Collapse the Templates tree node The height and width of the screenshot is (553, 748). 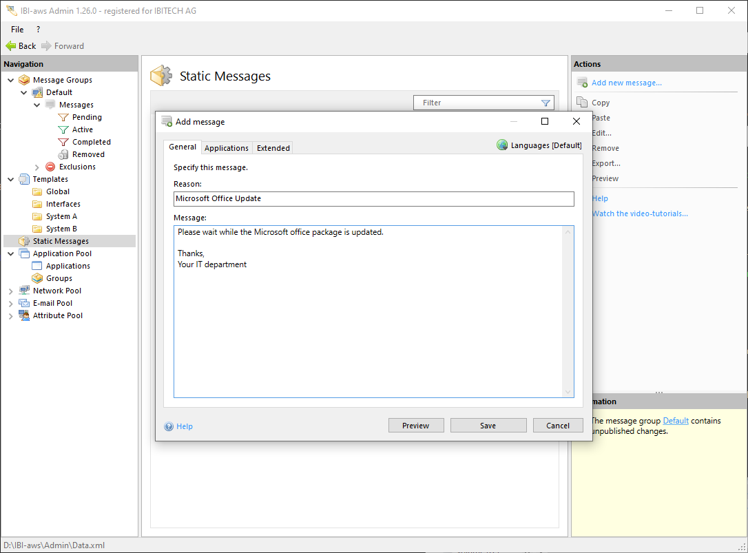pyautogui.click(x=11, y=179)
